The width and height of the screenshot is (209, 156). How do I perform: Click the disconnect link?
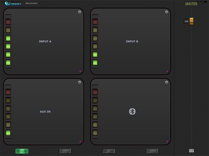(x=31, y=3)
